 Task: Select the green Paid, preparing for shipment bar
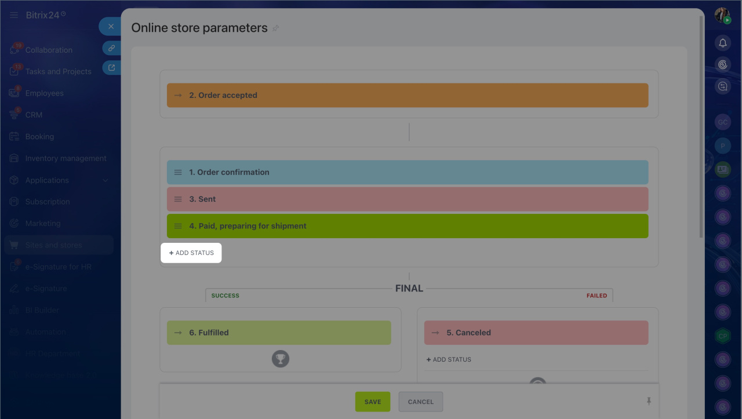(408, 226)
